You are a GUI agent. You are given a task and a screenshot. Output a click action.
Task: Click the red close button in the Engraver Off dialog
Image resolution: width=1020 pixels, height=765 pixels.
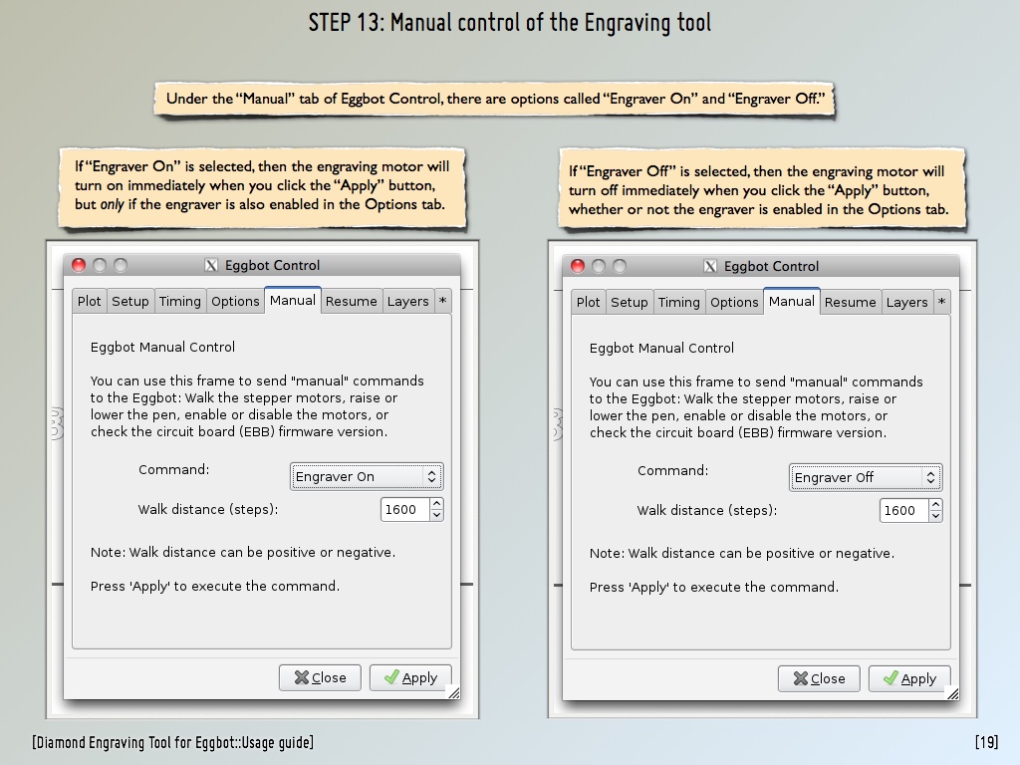[578, 265]
